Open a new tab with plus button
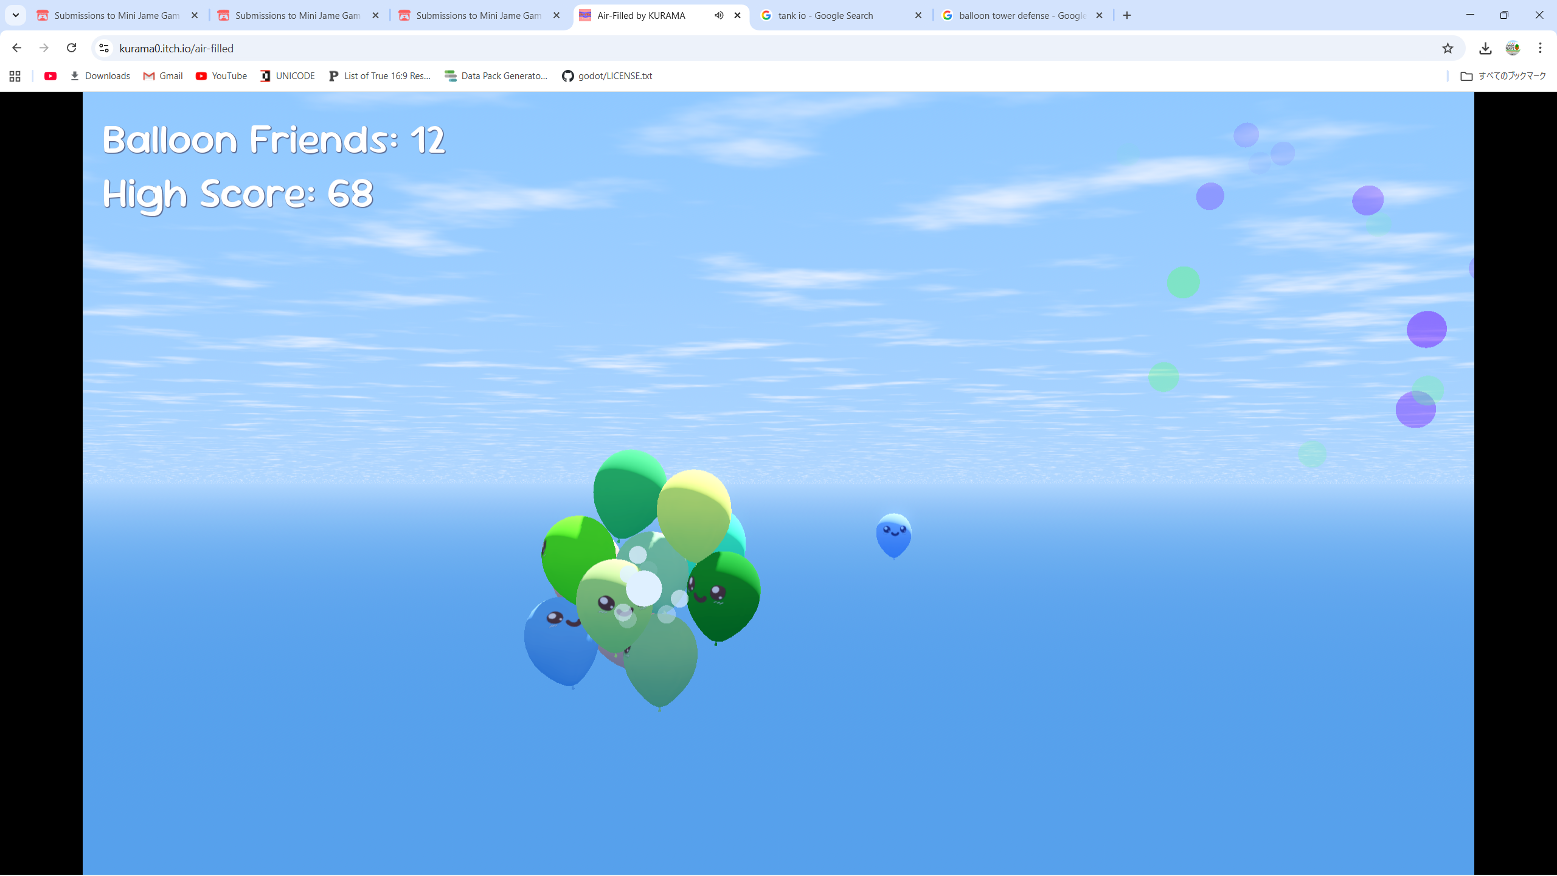 [x=1127, y=15]
